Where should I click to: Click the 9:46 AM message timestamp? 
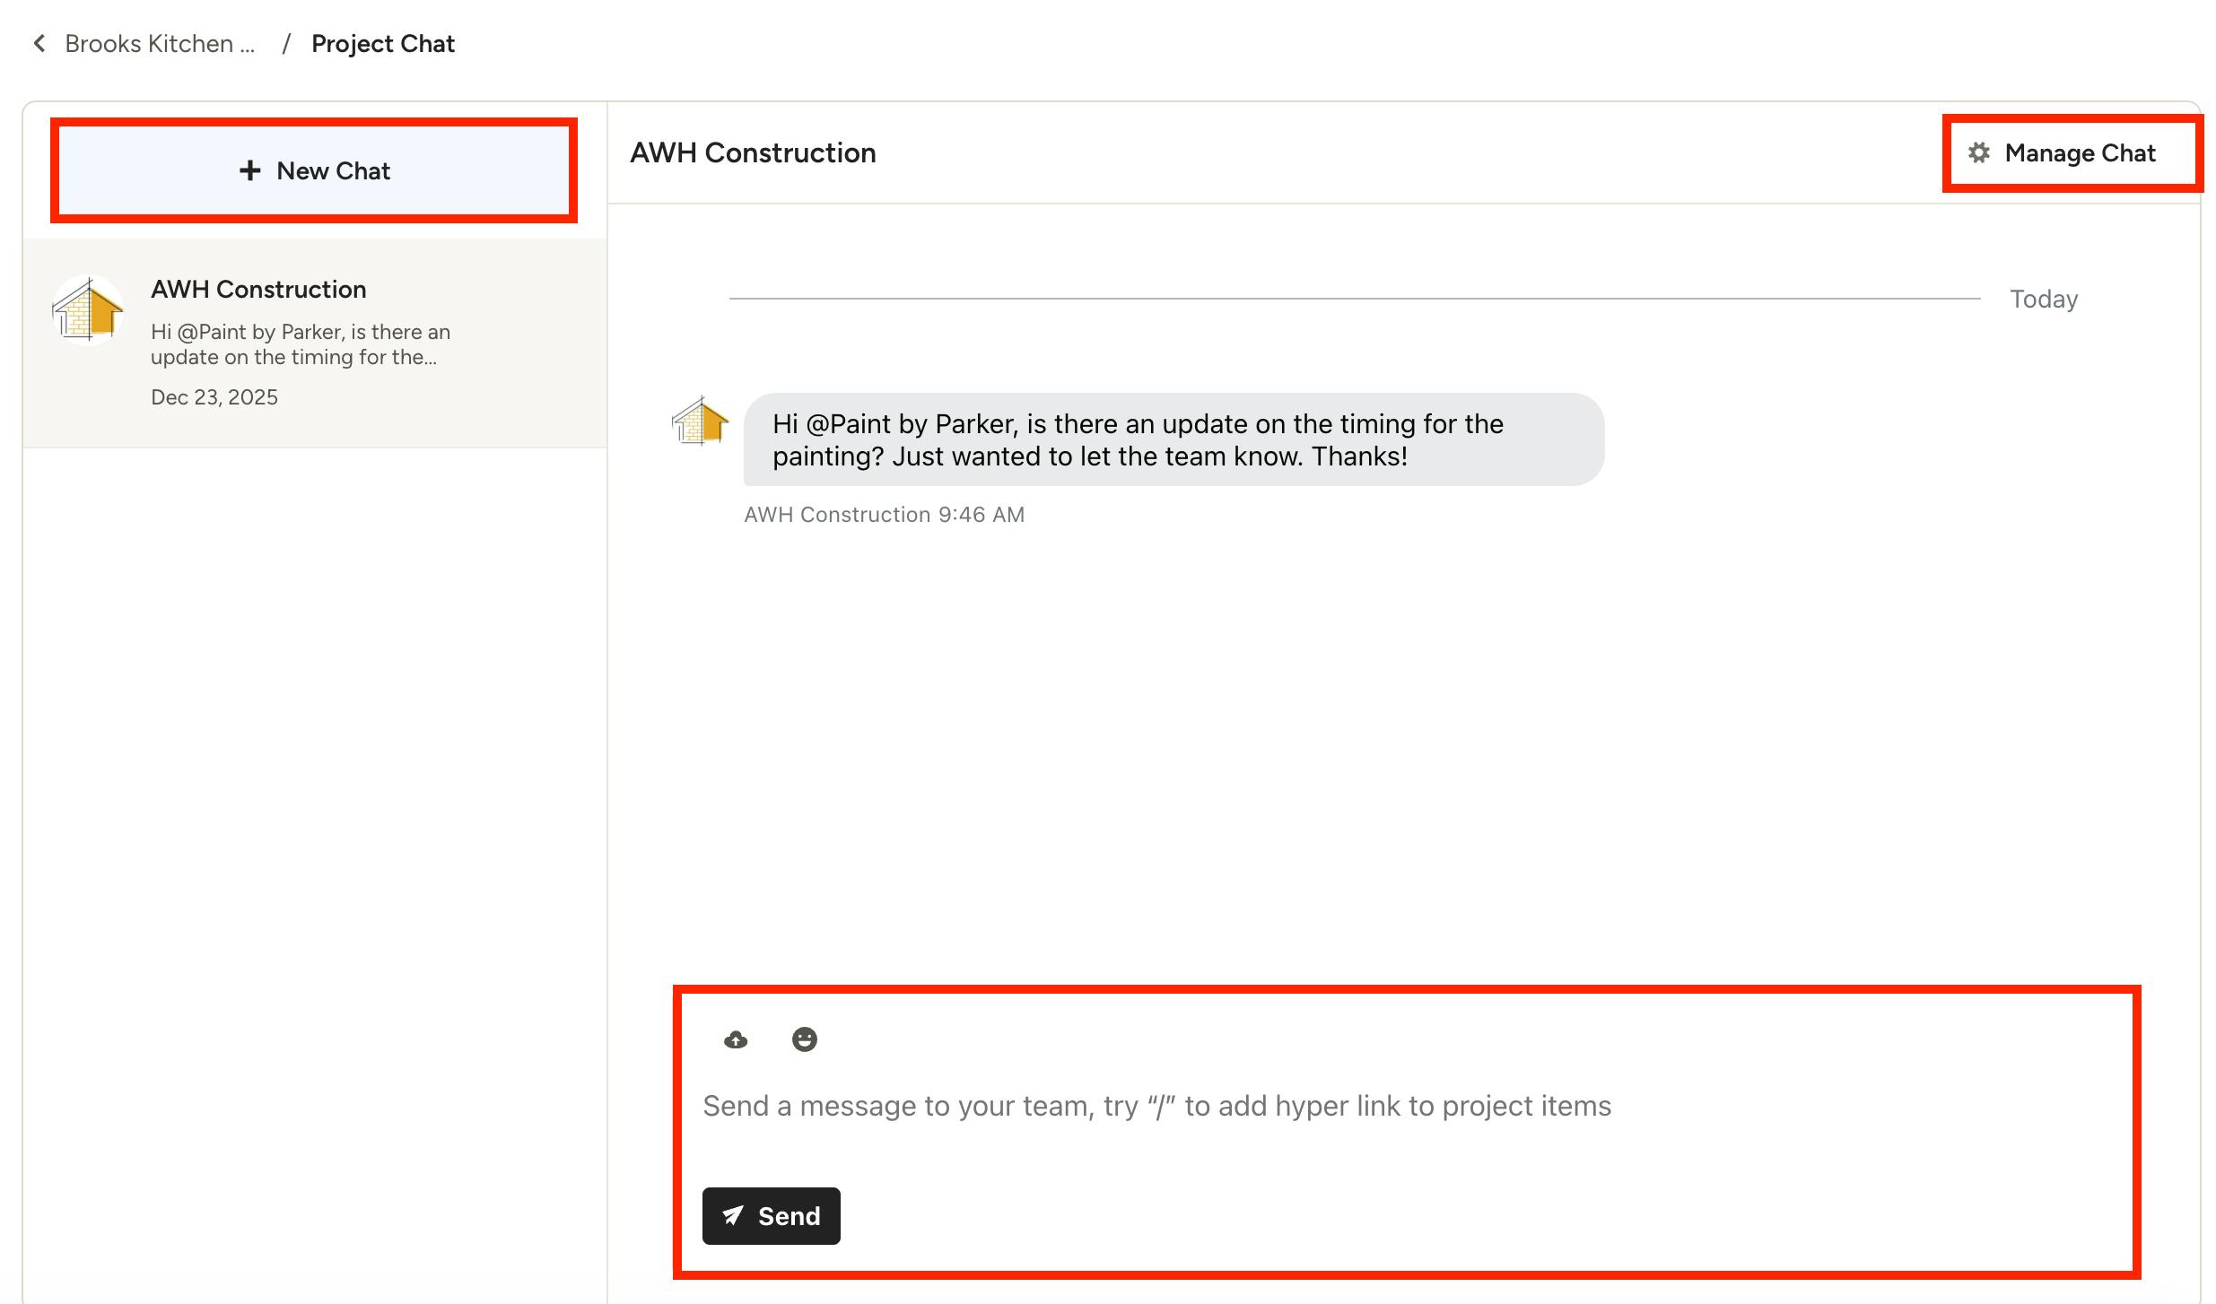click(981, 515)
